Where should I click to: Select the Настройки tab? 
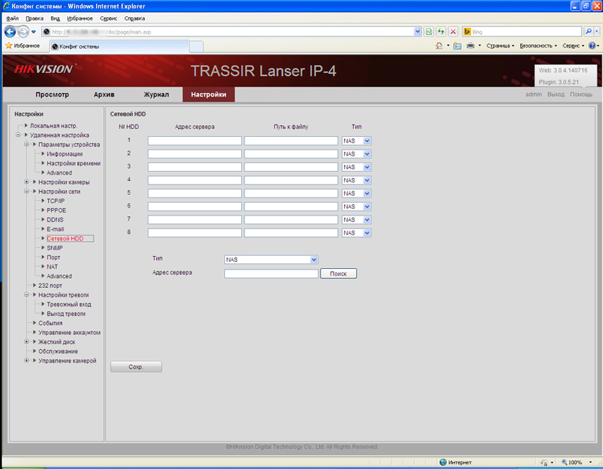[209, 94]
